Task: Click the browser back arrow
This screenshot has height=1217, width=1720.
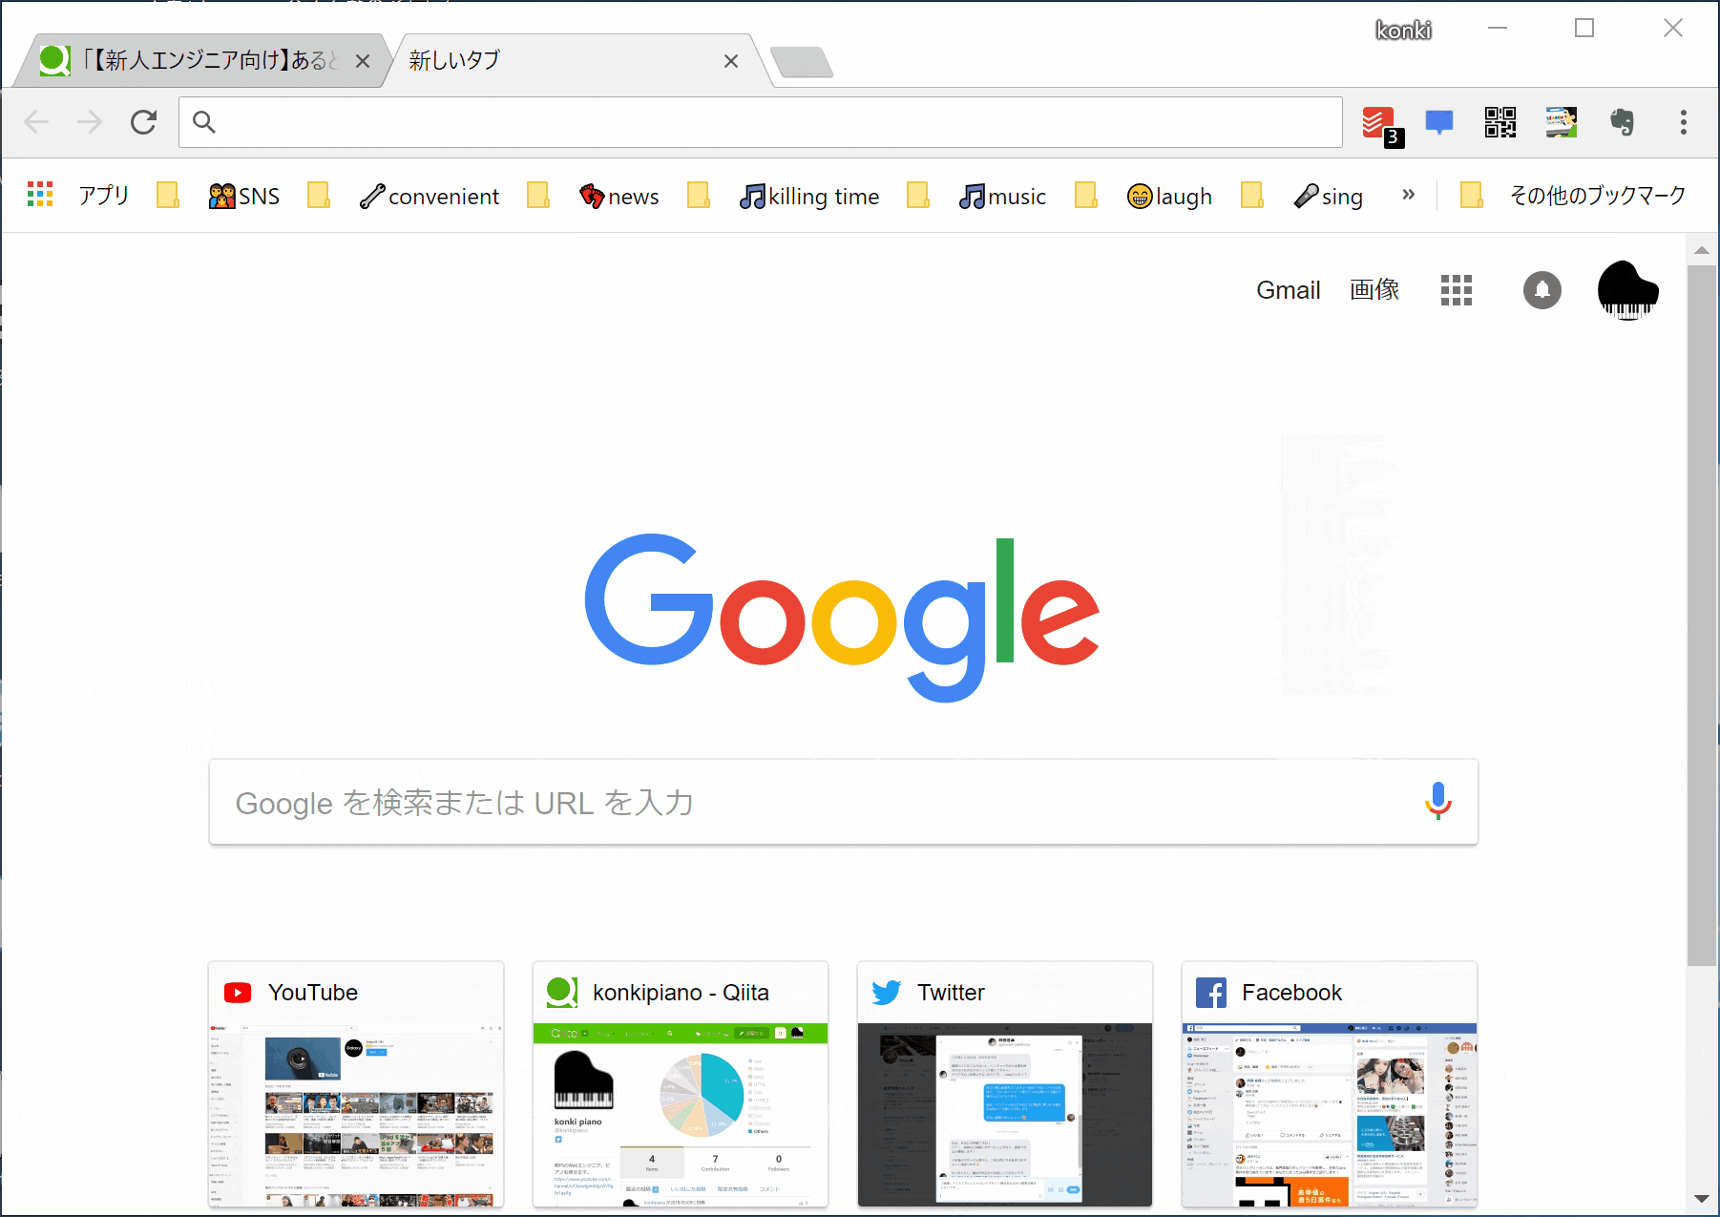Action: point(36,122)
